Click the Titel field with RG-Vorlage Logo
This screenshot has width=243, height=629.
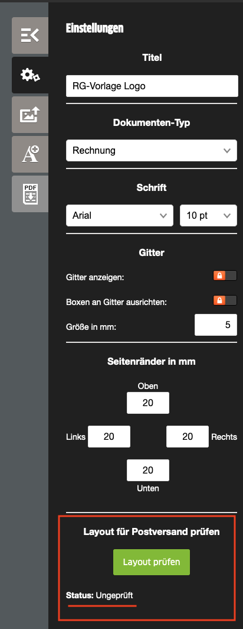(x=152, y=86)
